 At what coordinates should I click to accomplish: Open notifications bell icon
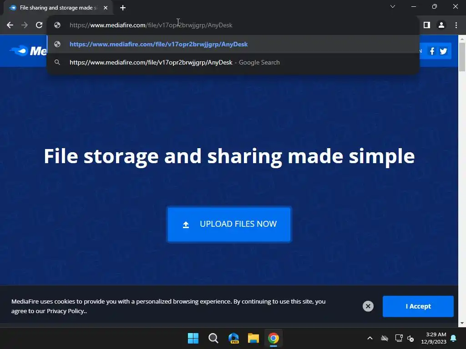click(x=453, y=338)
